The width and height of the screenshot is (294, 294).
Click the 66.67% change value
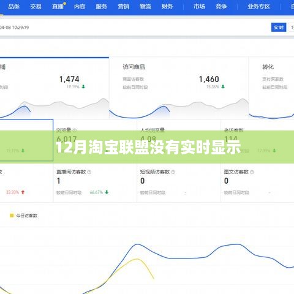(96, 192)
